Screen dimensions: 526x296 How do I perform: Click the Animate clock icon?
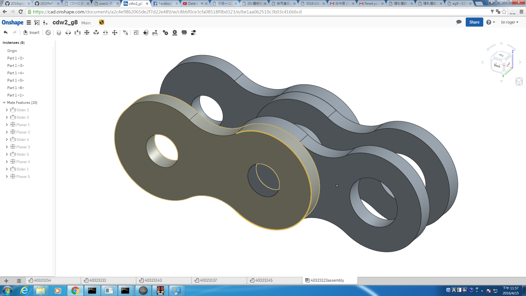(48, 33)
